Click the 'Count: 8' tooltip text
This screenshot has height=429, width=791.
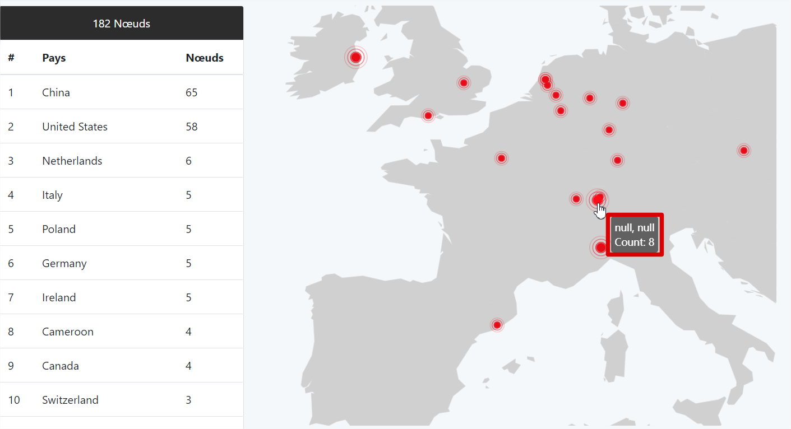pos(635,242)
